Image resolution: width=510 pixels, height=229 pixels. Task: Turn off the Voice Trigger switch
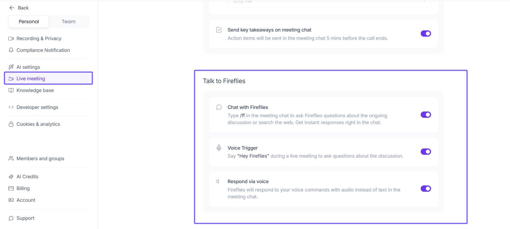pyautogui.click(x=426, y=152)
